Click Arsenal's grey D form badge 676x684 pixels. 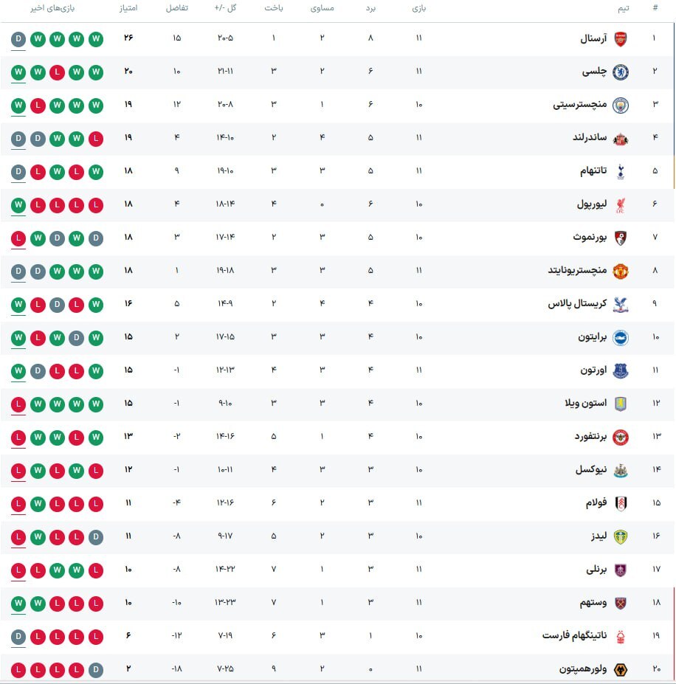pyautogui.click(x=18, y=39)
